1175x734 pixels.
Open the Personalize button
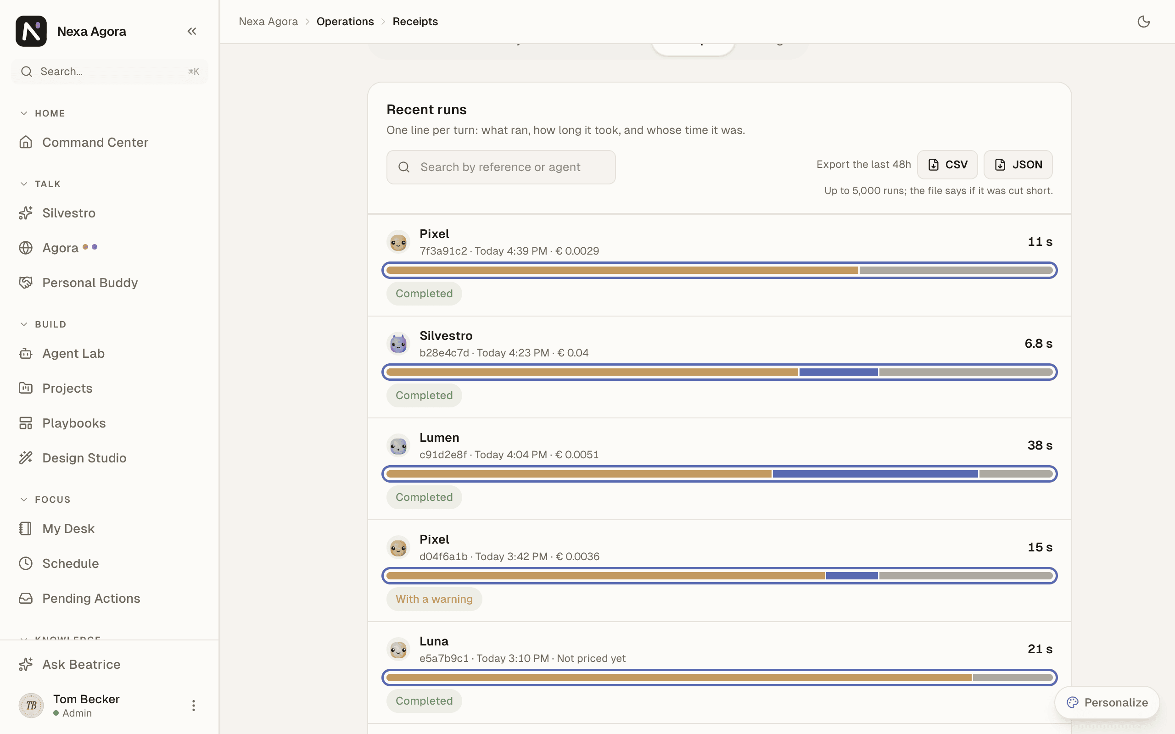(1107, 702)
